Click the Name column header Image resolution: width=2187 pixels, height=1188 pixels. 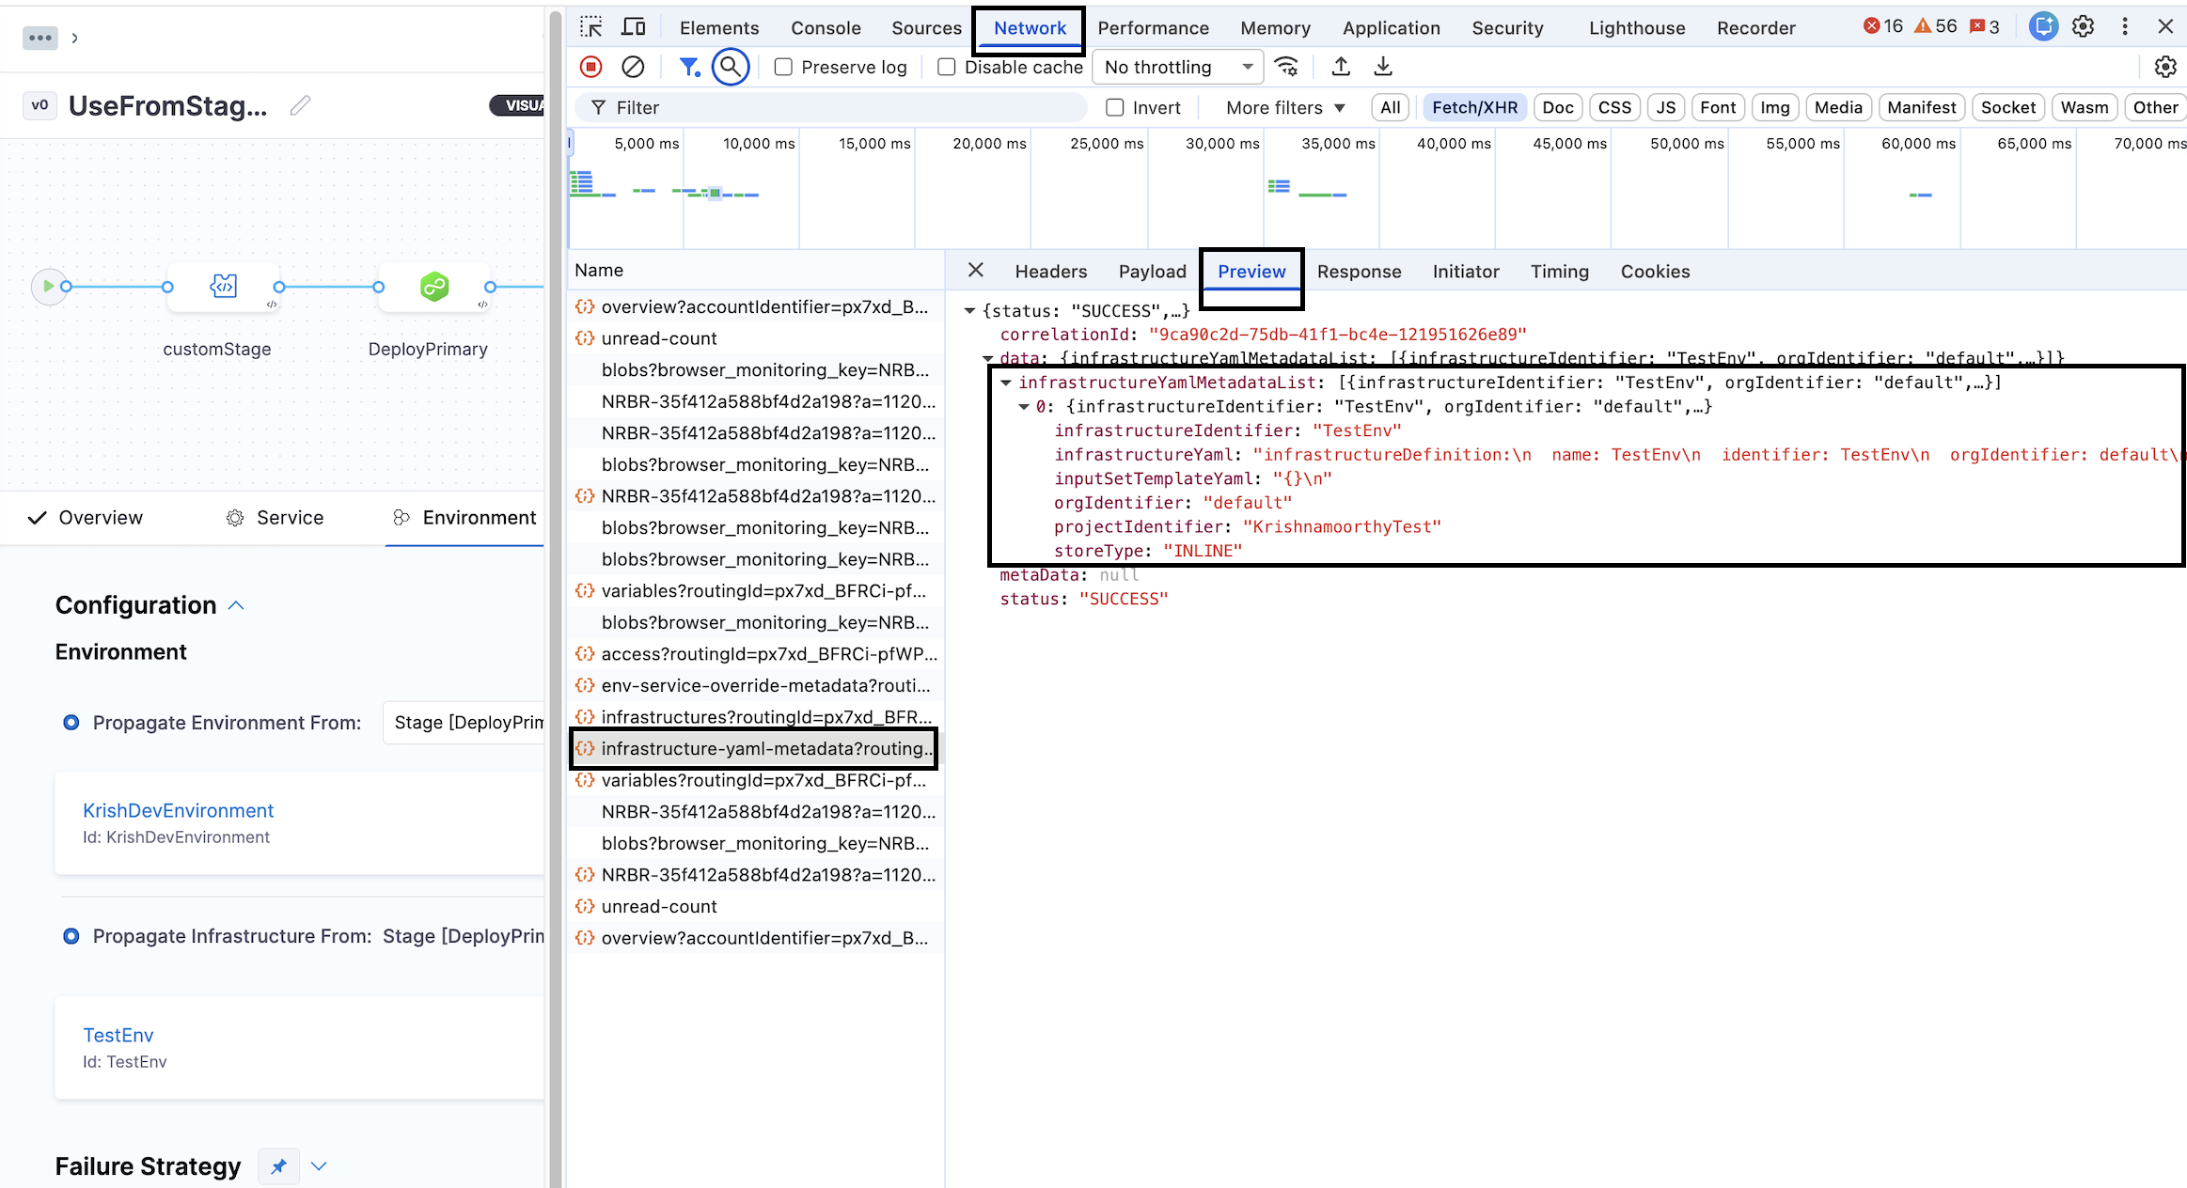click(755, 270)
